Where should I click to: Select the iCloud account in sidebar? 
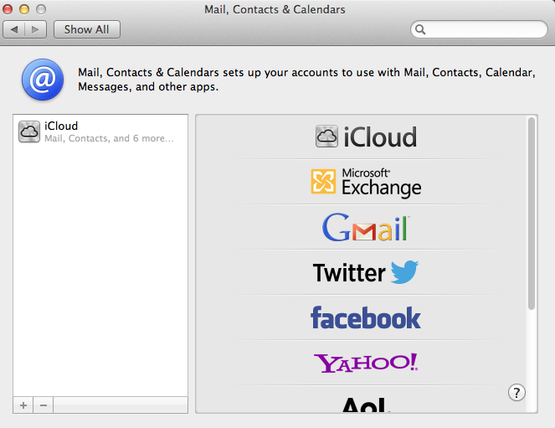[x=100, y=131]
